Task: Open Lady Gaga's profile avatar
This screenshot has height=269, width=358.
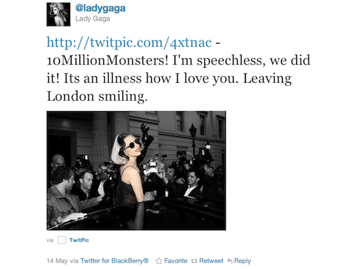Action: click(59, 14)
